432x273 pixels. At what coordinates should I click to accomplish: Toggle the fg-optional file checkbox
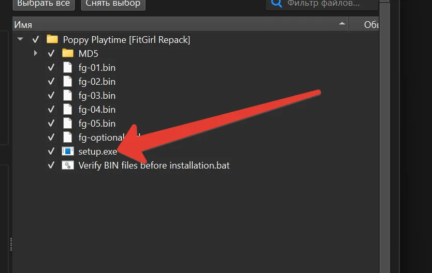51,138
